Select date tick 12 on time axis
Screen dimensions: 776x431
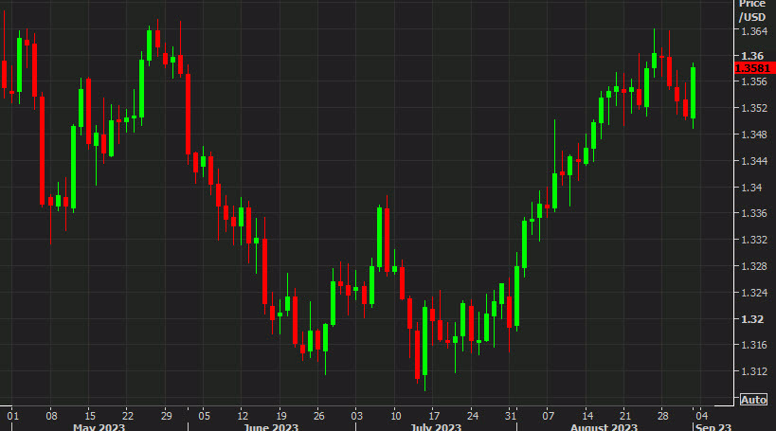[x=243, y=416]
